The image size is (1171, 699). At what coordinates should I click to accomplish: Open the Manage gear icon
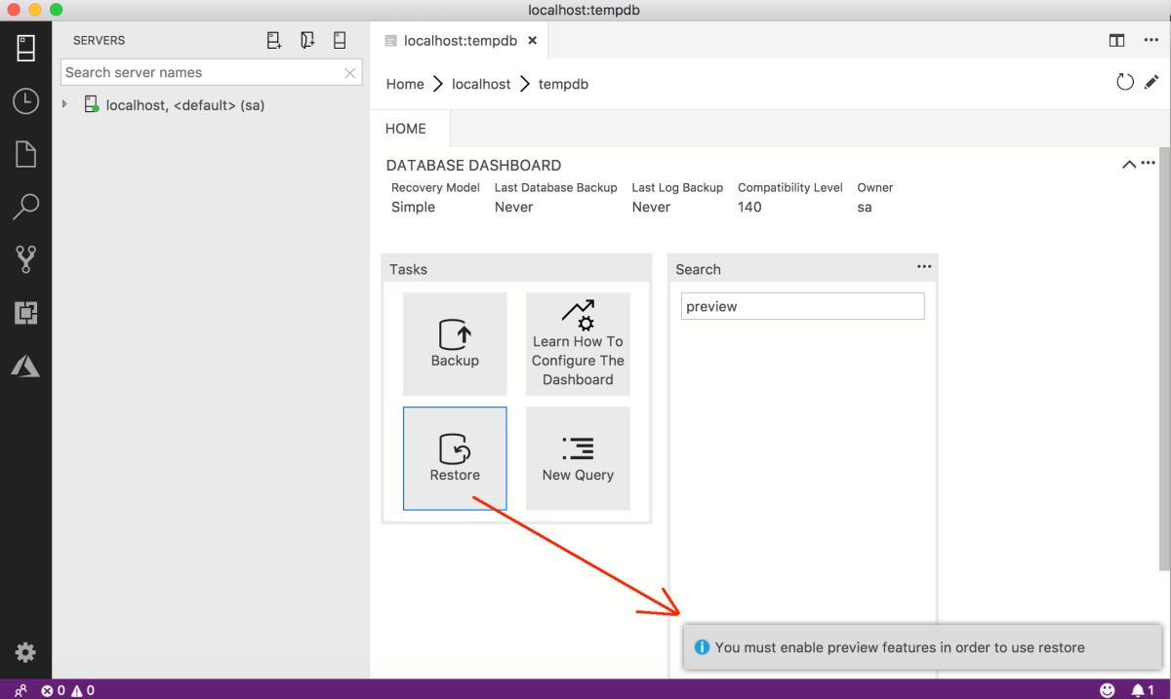coord(25,652)
